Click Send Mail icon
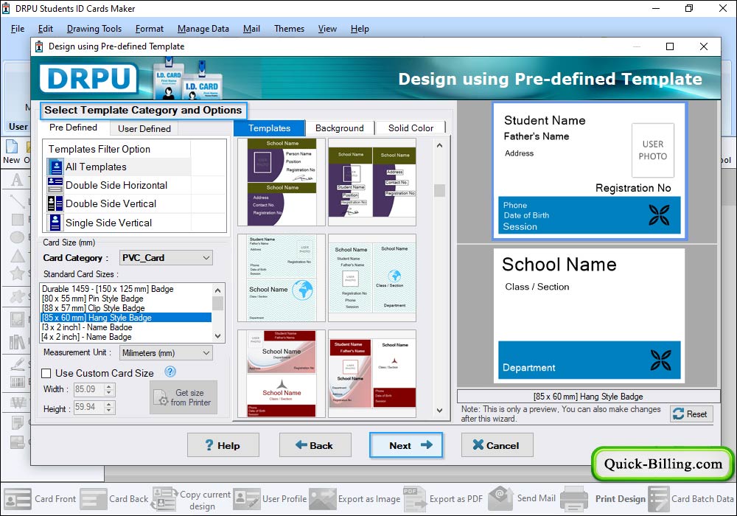737x516 pixels. coord(500,498)
